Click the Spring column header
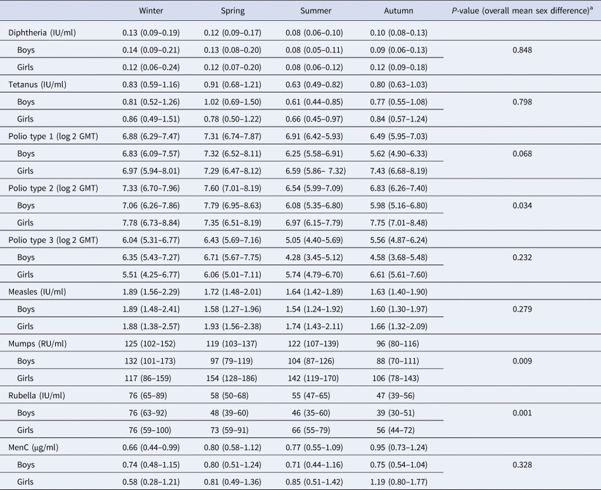 pyautogui.click(x=232, y=11)
